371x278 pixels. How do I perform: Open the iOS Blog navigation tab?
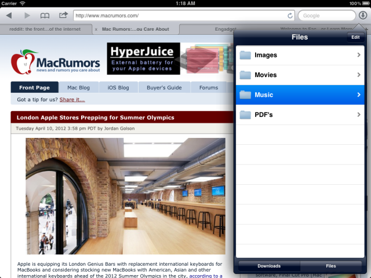point(118,87)
